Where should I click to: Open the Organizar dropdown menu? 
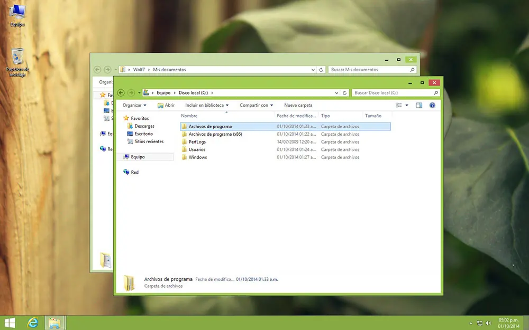(134, 105)
